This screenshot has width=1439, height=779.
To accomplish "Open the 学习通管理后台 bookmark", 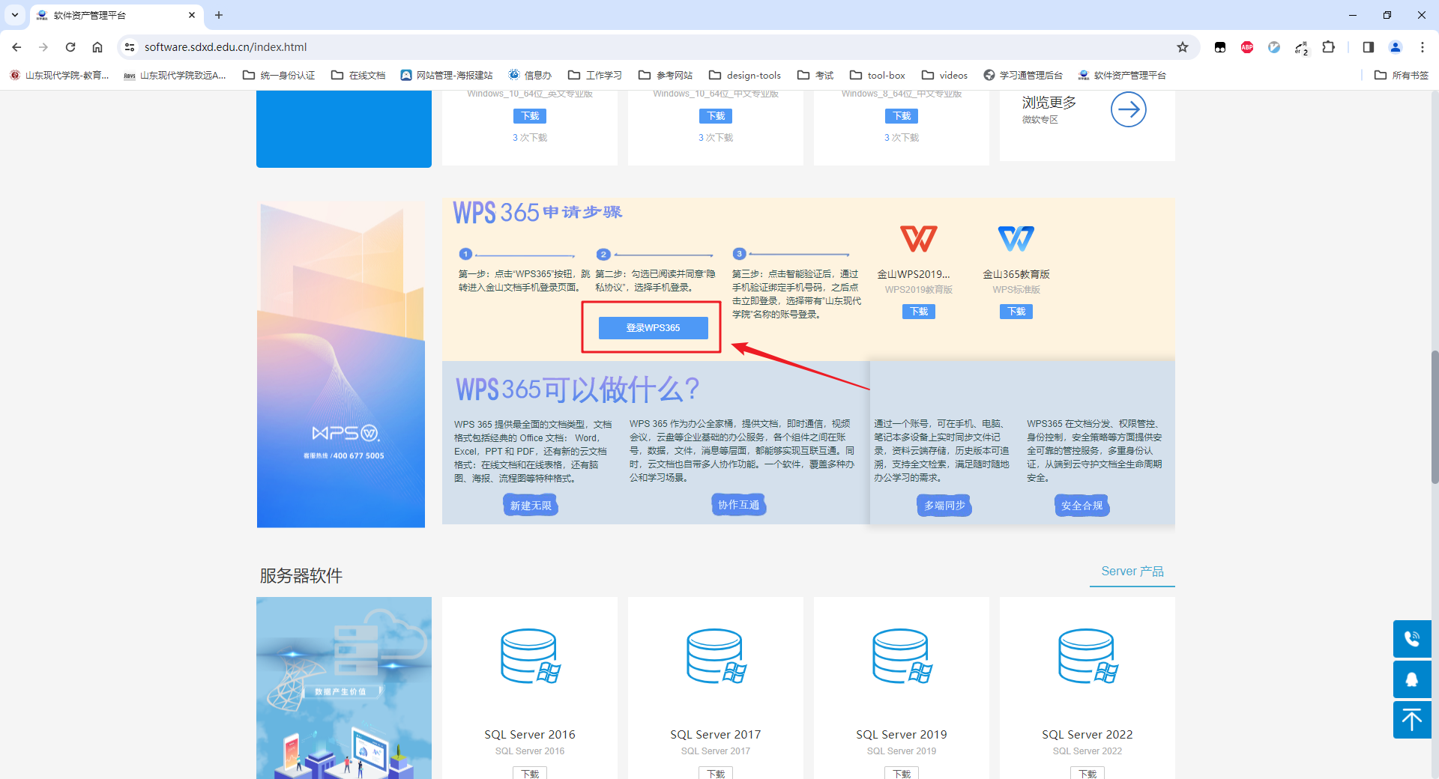I will pos(1023,75).
